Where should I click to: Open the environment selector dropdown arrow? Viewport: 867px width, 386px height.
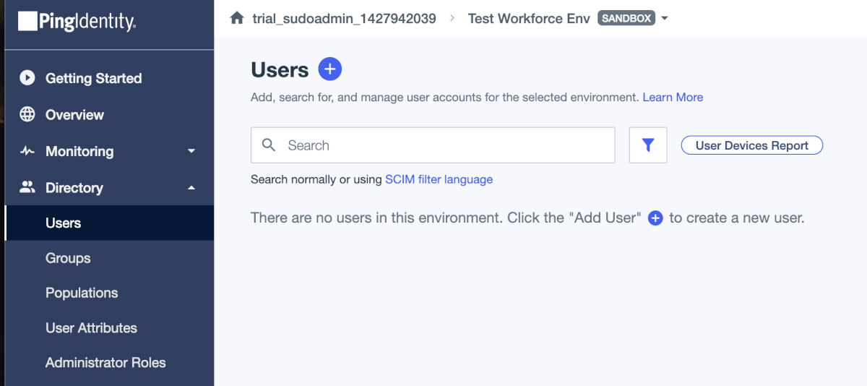(665, 18)
